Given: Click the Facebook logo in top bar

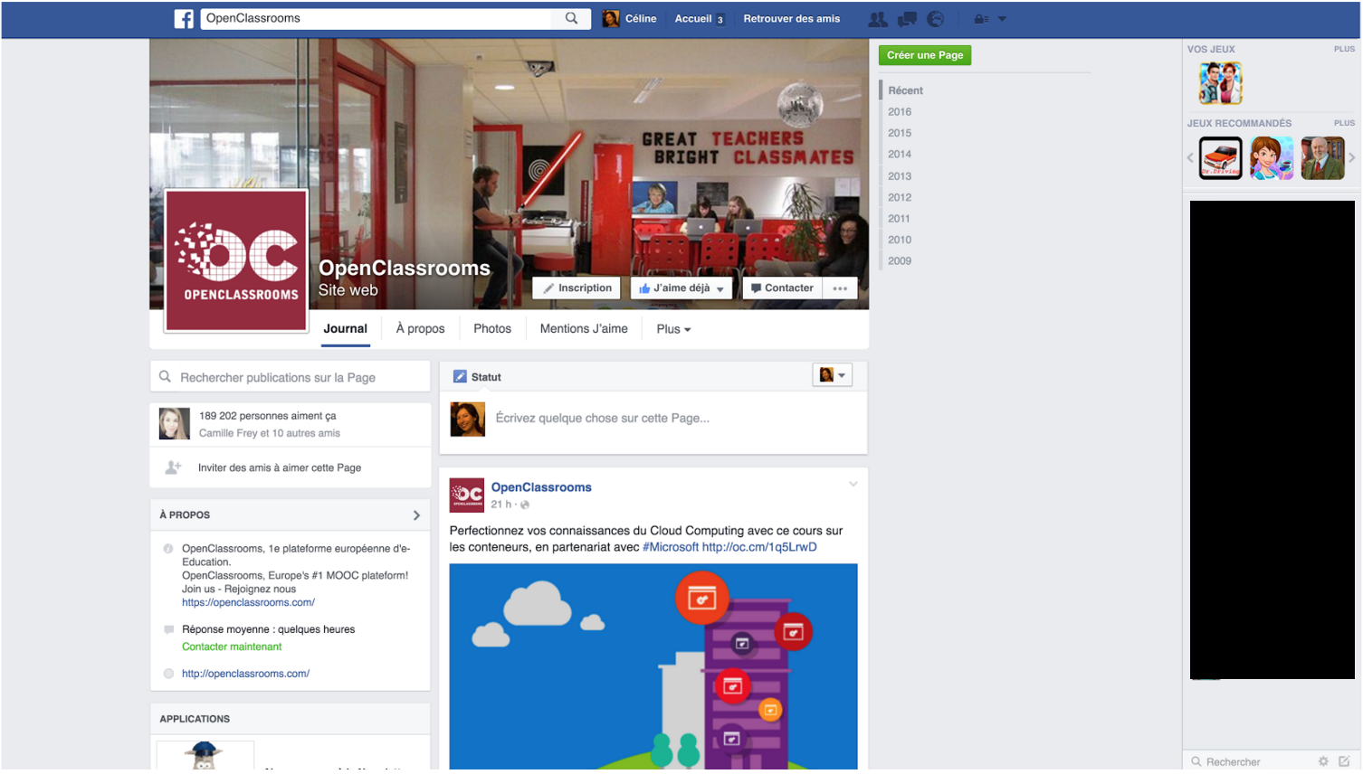Looking at the screenshot, I should [x=184, y=19].
